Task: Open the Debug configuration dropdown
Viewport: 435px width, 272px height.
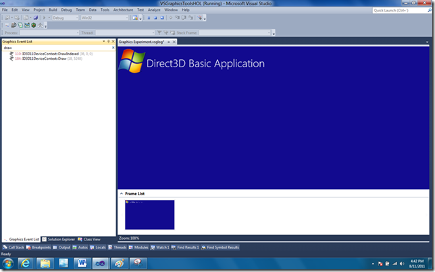Action: point(77,18)
